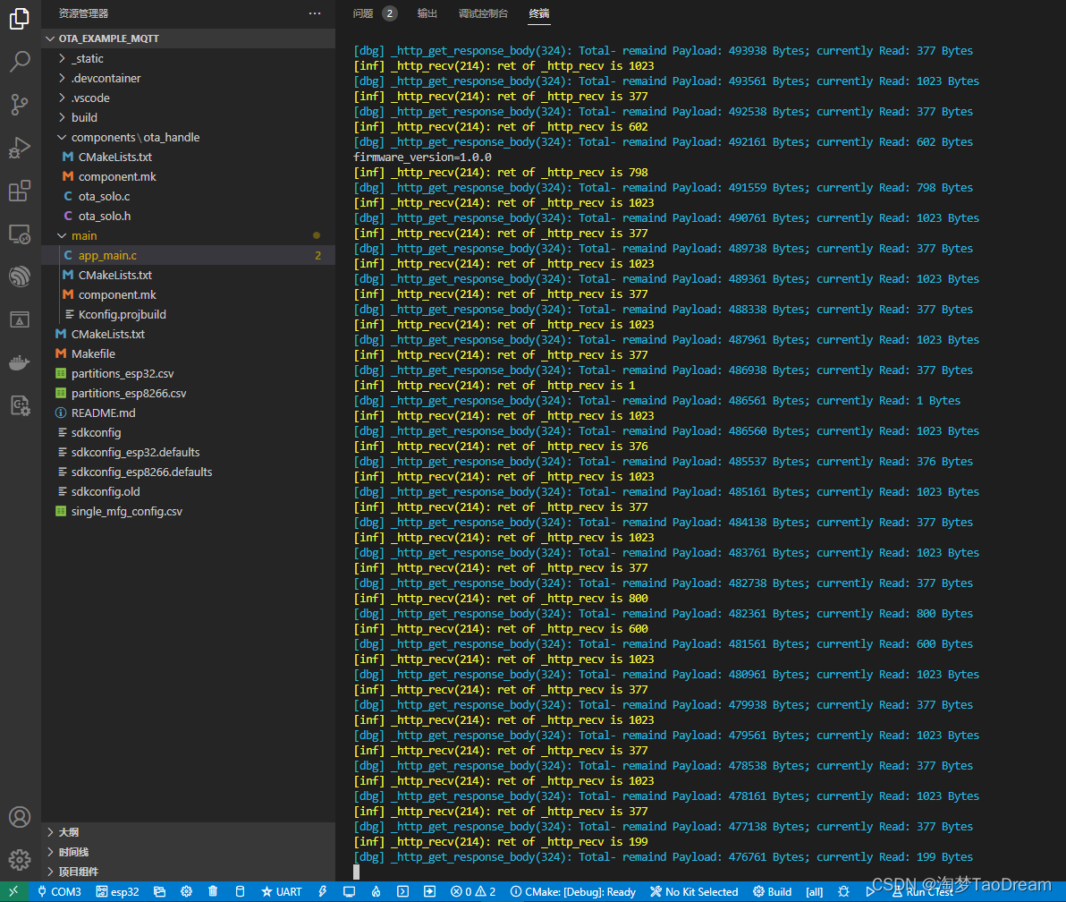Show errors and warnings count
Viewport: 1066px width, 902px height.
(x=473, y=891)
